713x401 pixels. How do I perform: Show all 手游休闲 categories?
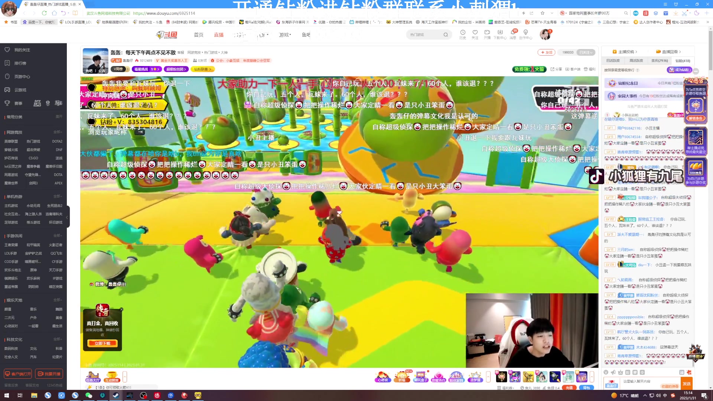point(58,236)
